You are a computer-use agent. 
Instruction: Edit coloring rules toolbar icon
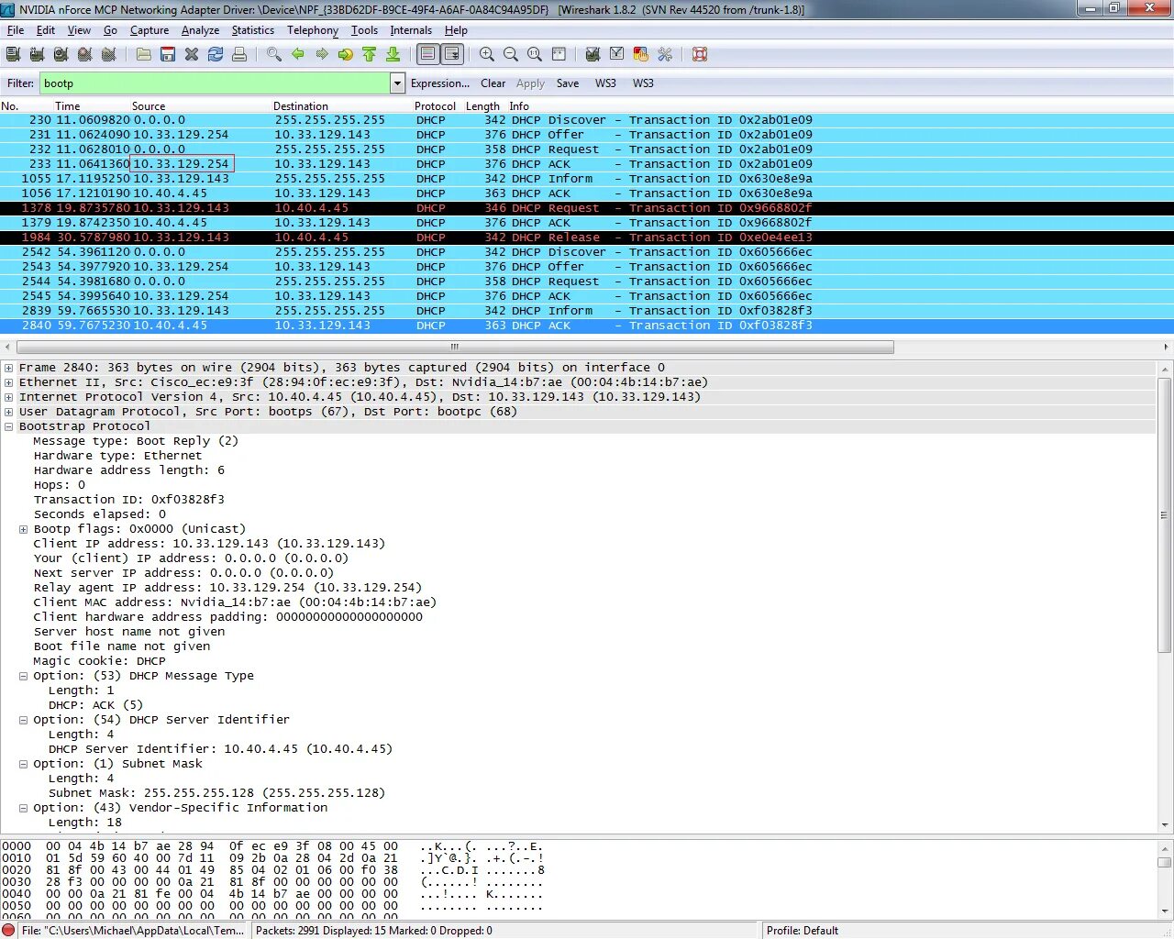coord(641,54)
